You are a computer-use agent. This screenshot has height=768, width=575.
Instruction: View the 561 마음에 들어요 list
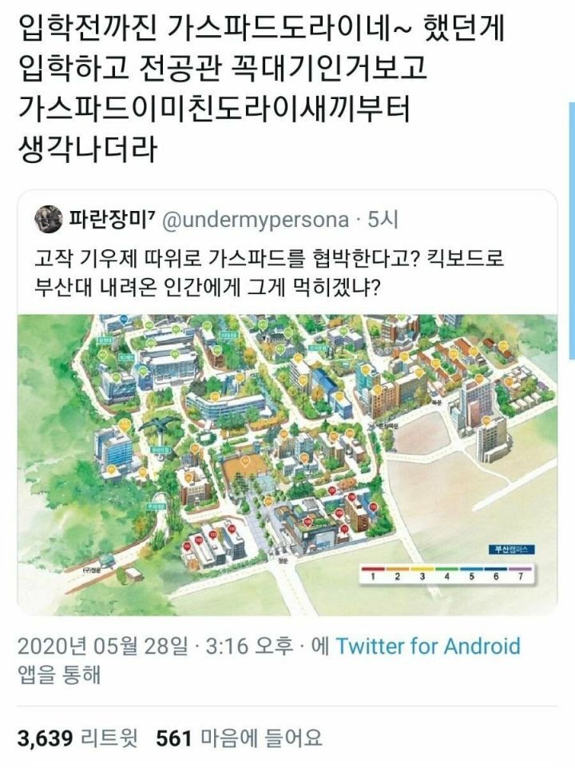pyautogui.click(x=239, y=738)
